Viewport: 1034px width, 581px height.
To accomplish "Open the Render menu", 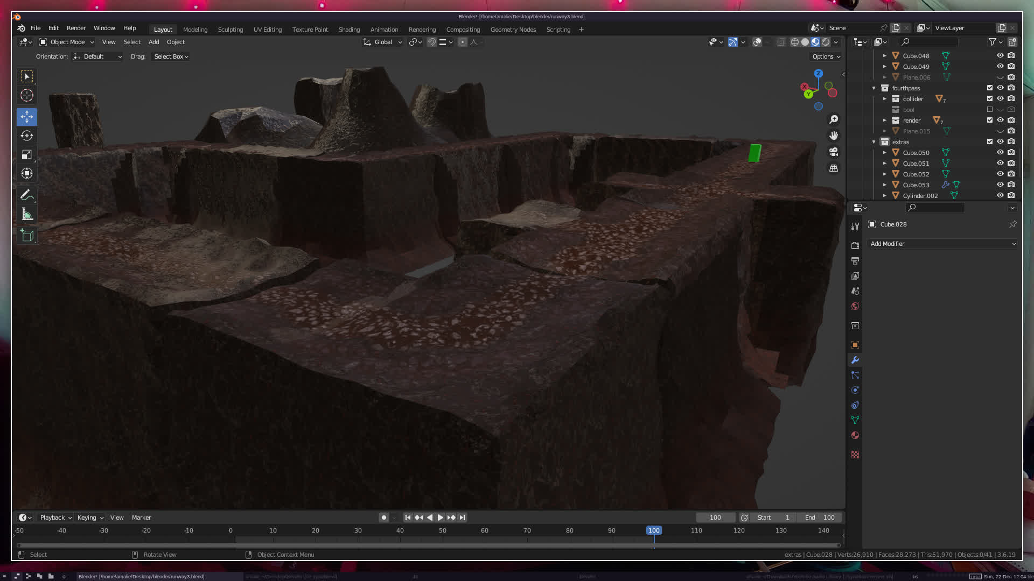I will (x=76, y=28).
